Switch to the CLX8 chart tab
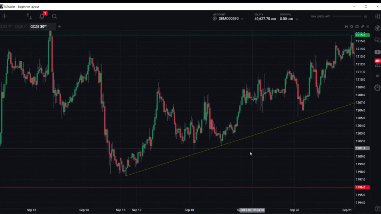Screen dimensions: 381x214 [x=6, y=26]
